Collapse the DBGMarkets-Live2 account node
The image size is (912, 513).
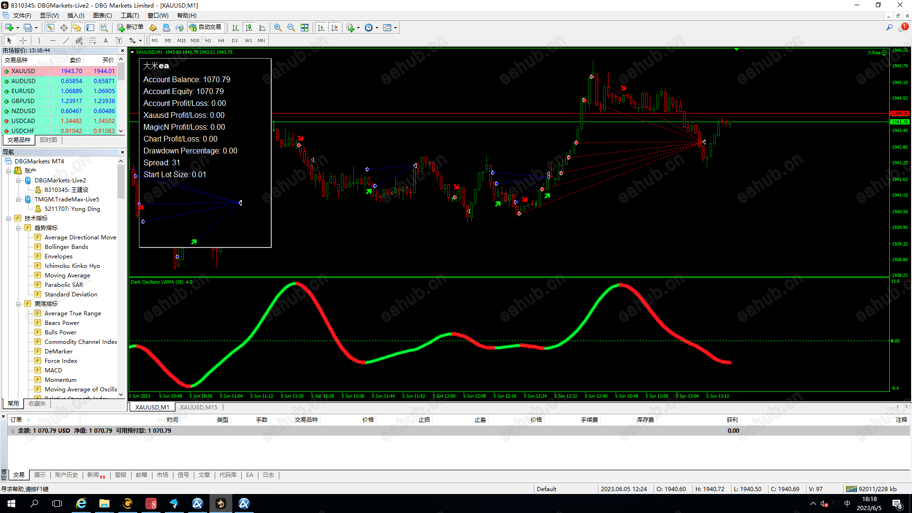tap(18, 180)
